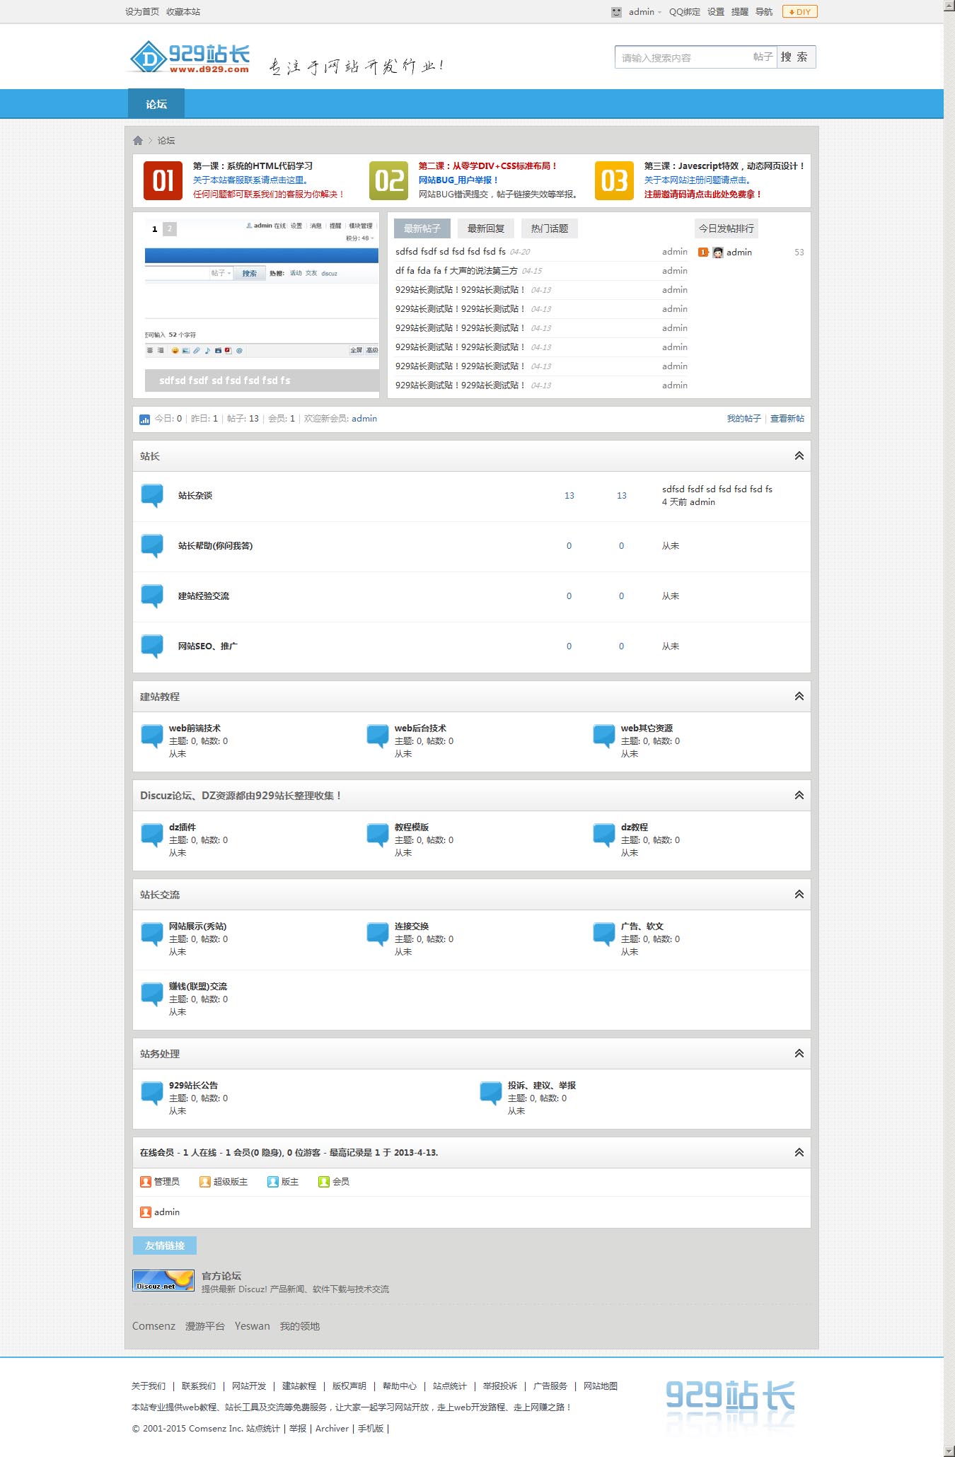Click the 赚钱(联盟)交流 forum bubble icon
Viewport: 955px width, 1457px height.
(152, 994)
